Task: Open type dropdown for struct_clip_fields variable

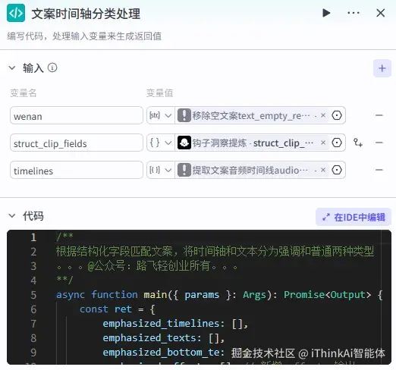Action: click(x=161, y=143)
